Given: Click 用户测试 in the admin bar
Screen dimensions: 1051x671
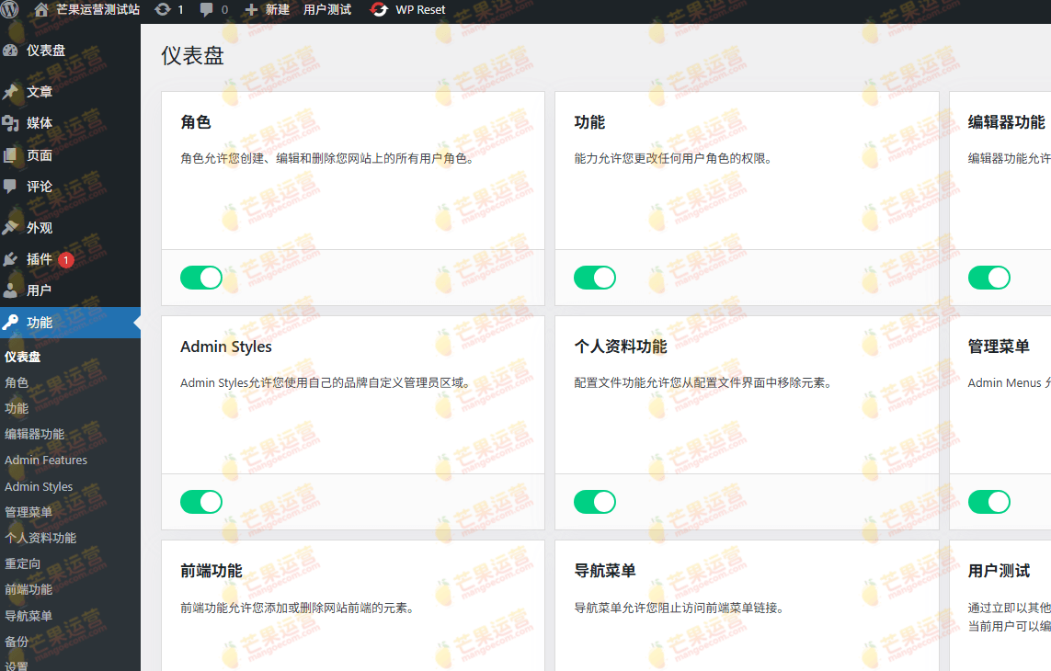Looking at the screenshot, I should click(327, 9).
